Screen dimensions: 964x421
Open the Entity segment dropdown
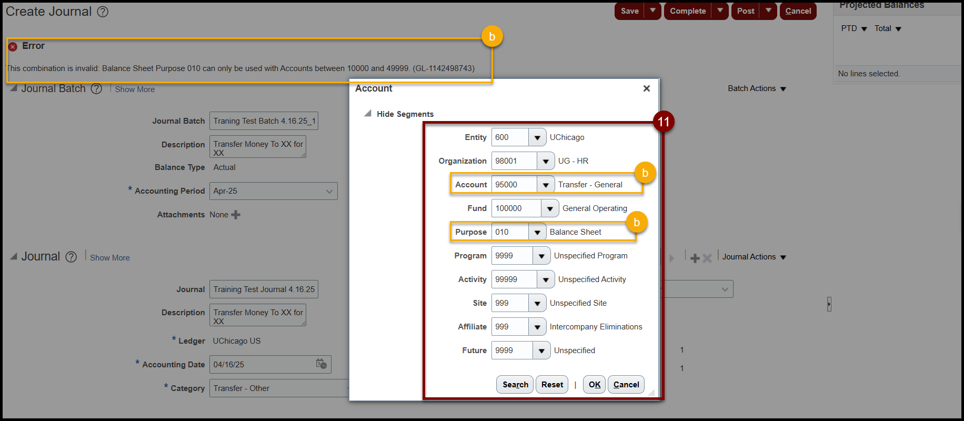pos(537,137)
